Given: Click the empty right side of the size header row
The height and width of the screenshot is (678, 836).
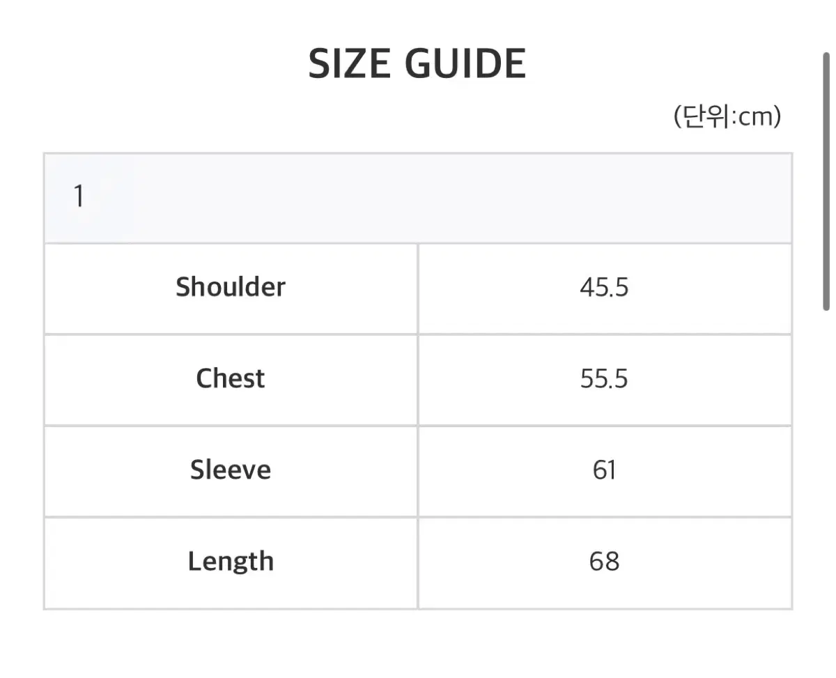Looking at the screenshot, I should click(x=557, y=198).
